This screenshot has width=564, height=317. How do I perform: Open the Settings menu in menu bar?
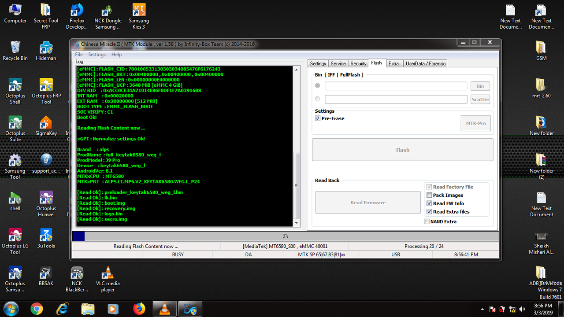click(97, 55)
